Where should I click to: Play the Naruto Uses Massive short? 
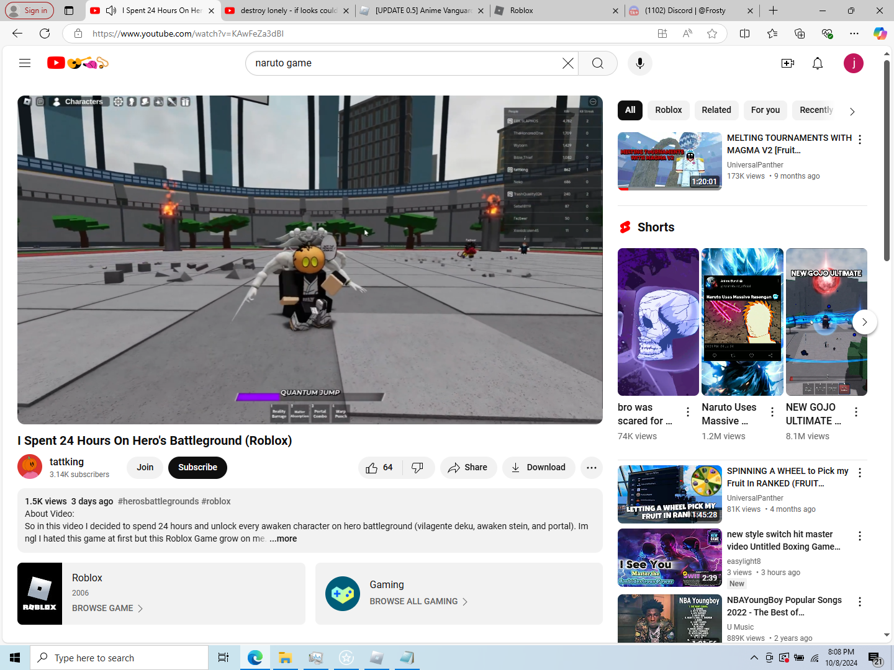[743, 322]
